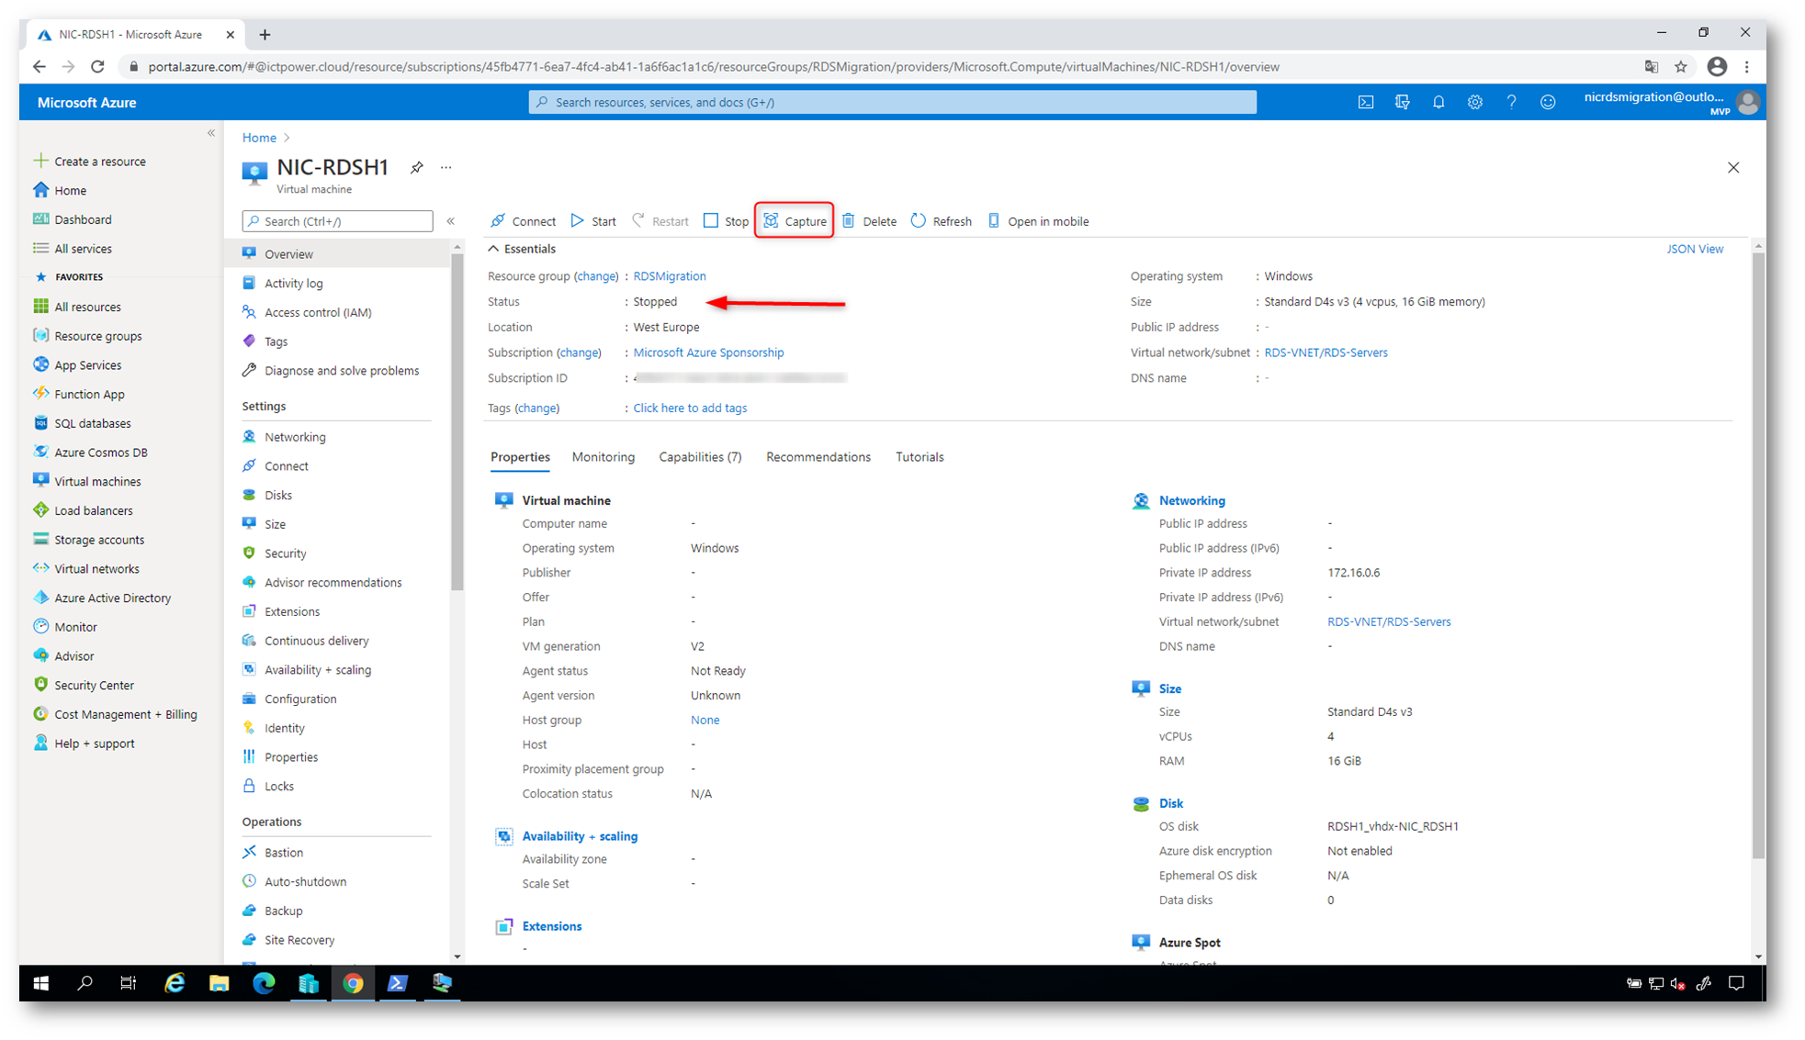
Task: Open the Notifications bell icon
Action: pos(1438,102)
